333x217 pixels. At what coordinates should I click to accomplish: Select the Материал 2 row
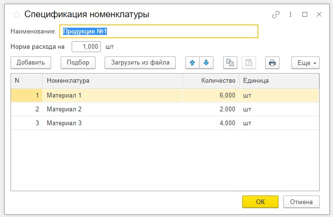tap(165, 109)
